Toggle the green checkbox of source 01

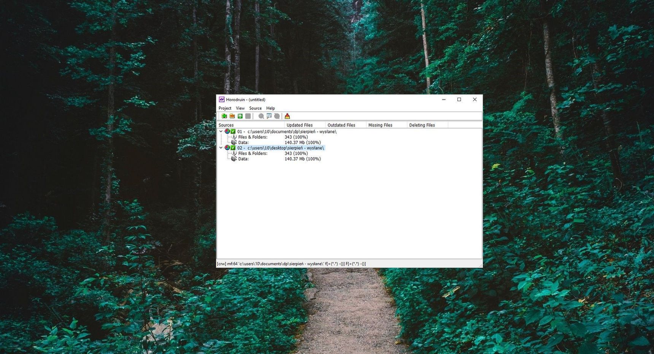(233, 131)
